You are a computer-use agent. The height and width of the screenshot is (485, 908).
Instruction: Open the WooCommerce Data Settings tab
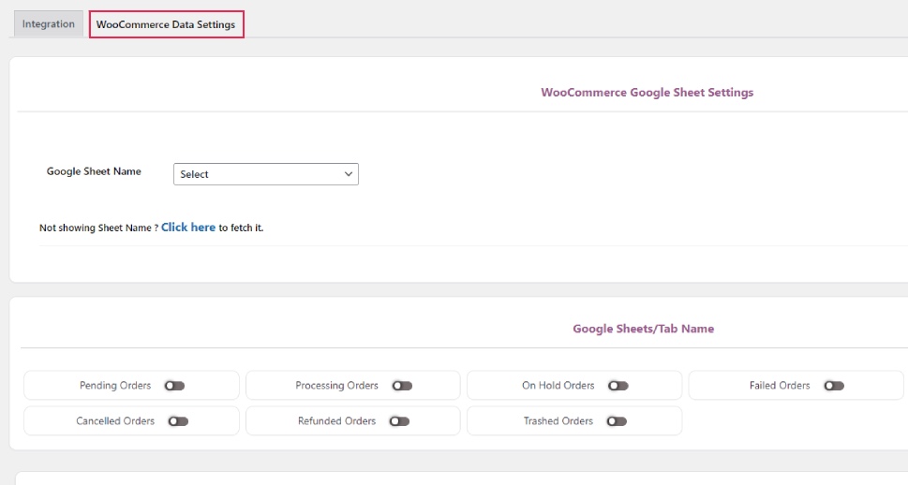point(166,24)
